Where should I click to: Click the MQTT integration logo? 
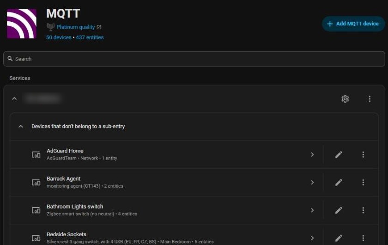(x=22, y=24)
